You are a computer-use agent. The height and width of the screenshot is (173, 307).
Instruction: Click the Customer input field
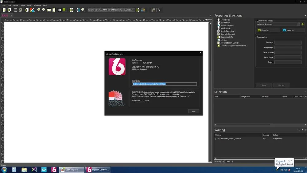pos(288,42)
